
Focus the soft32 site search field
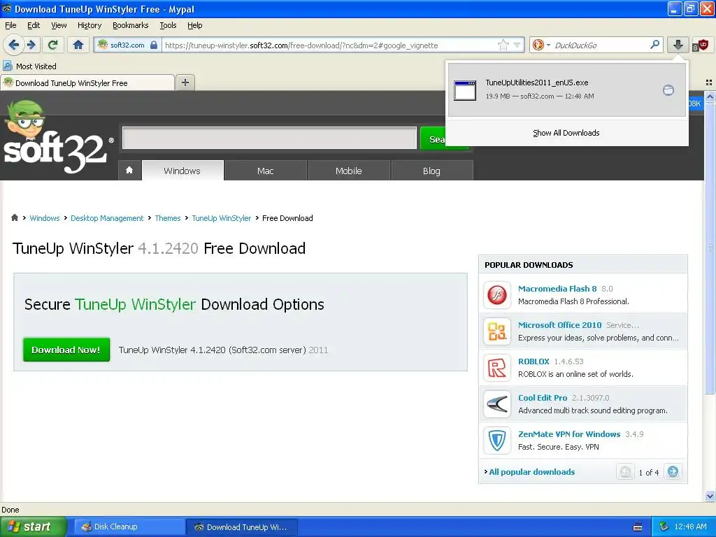269,138
